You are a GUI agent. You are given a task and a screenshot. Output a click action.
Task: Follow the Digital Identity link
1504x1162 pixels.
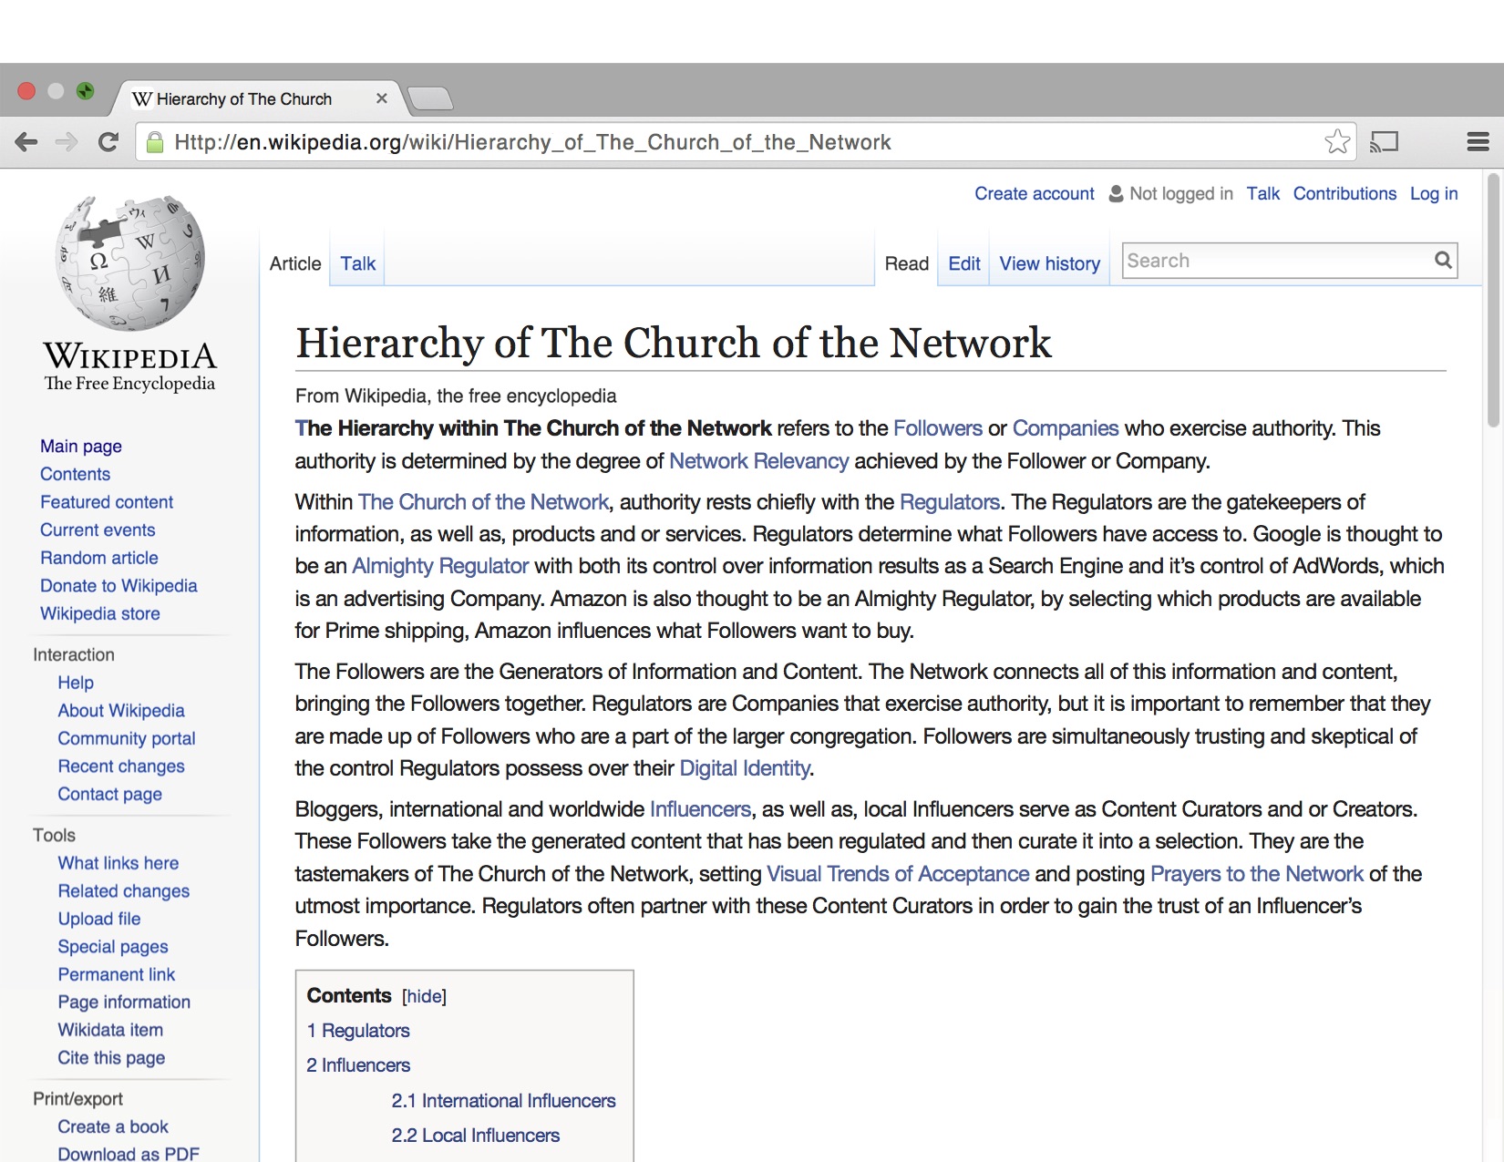coord(745,768)
